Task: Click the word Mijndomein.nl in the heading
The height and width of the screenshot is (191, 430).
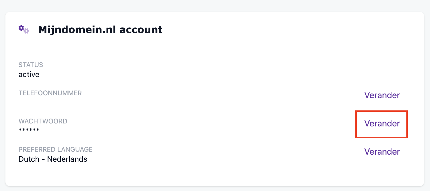Action: click(77, 30)
